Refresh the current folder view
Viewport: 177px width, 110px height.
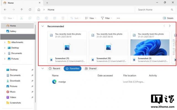[30, 10]
